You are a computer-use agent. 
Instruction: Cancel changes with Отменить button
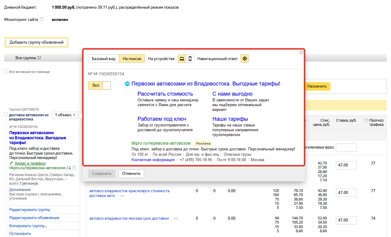tap(131, 173)
